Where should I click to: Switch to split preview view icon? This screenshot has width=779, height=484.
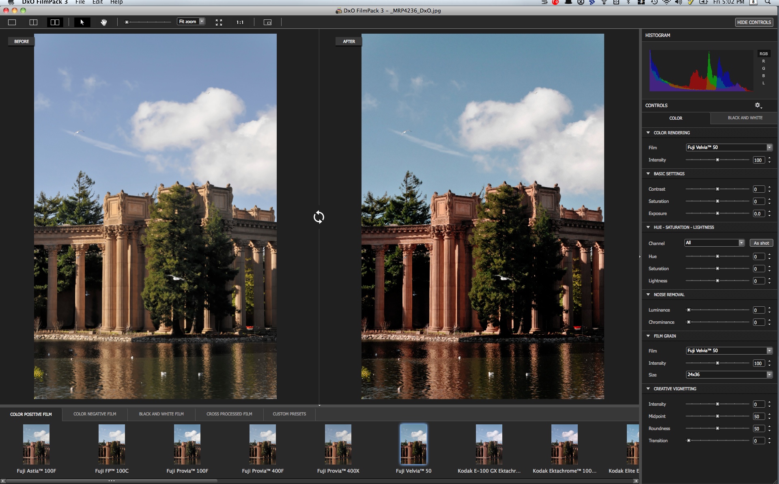[34, 22]
